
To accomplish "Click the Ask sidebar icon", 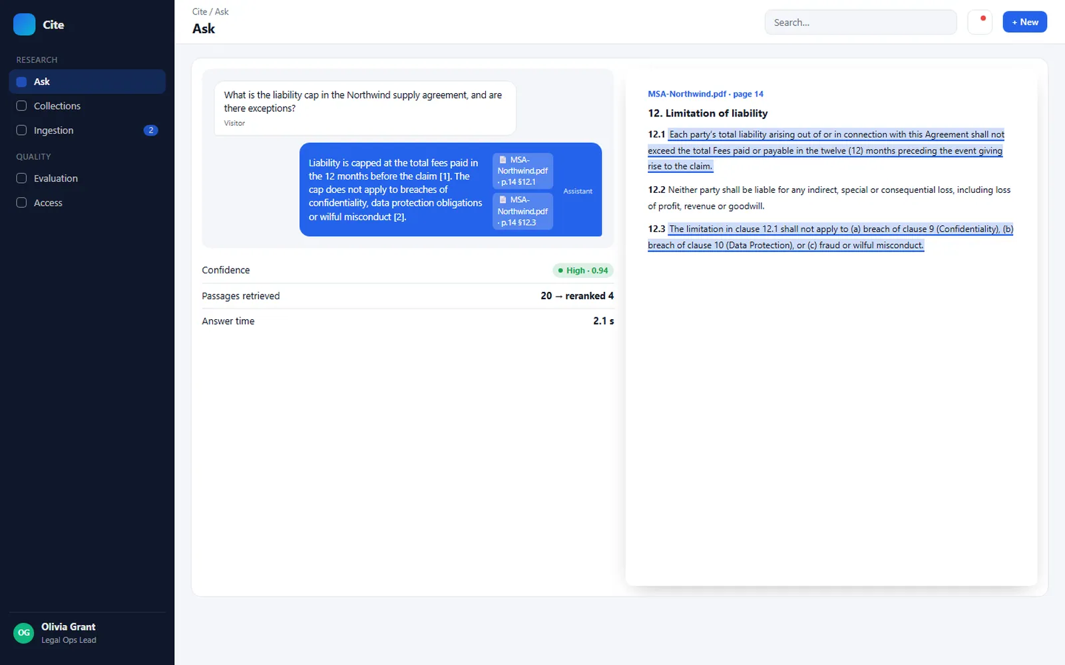I will pyautogui.click(x=21, y=82).
